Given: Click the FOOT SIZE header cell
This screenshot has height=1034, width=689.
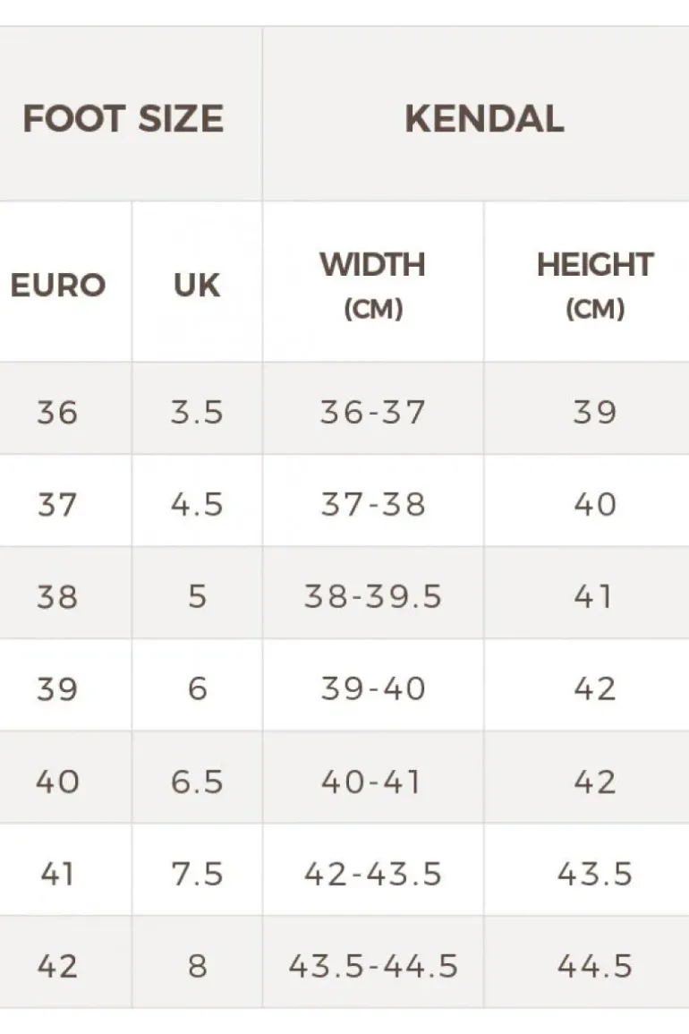Looking at the screenshot, I should coord(123,119).
